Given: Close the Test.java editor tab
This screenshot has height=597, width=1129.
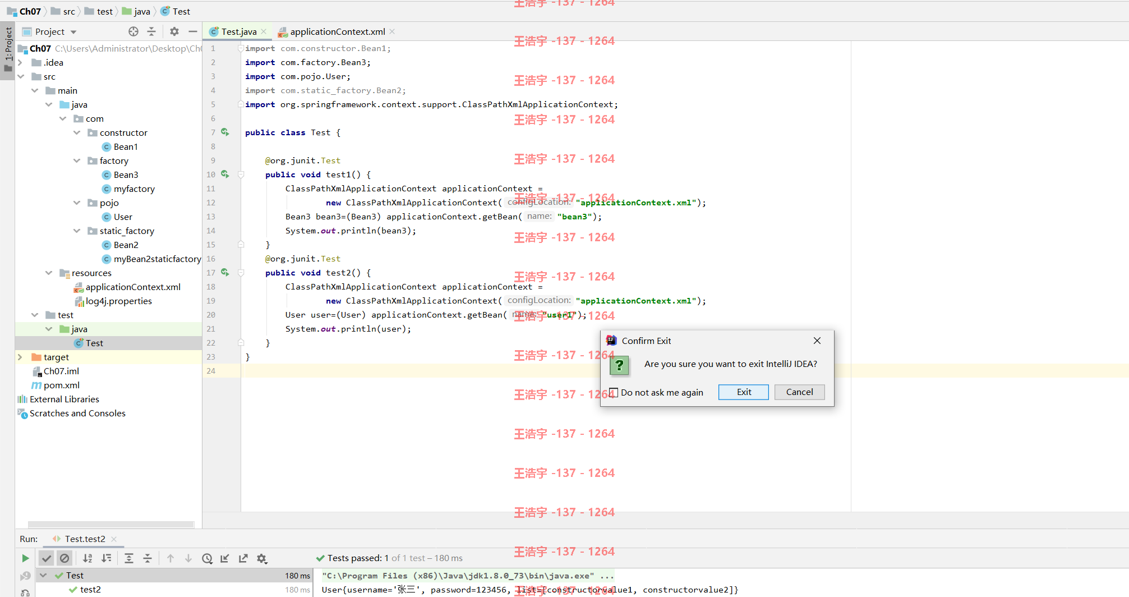Looking at the screenshot, I should coord(264,31).
